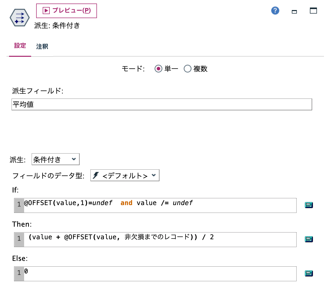Click the restore window icon at top right
The width and height of the screenshot is (331, 286).
pyautogui.click(x=313, y=11)
